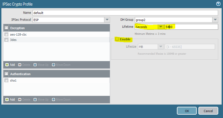Click the Authentication column header

point(59,74)
